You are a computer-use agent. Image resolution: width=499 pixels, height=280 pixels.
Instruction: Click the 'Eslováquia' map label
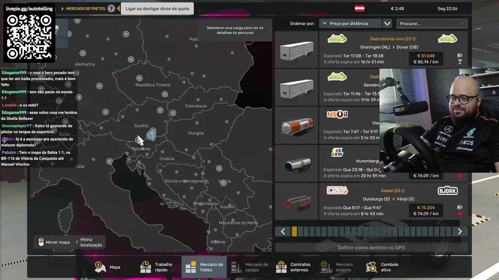click(x=196, y=106)
